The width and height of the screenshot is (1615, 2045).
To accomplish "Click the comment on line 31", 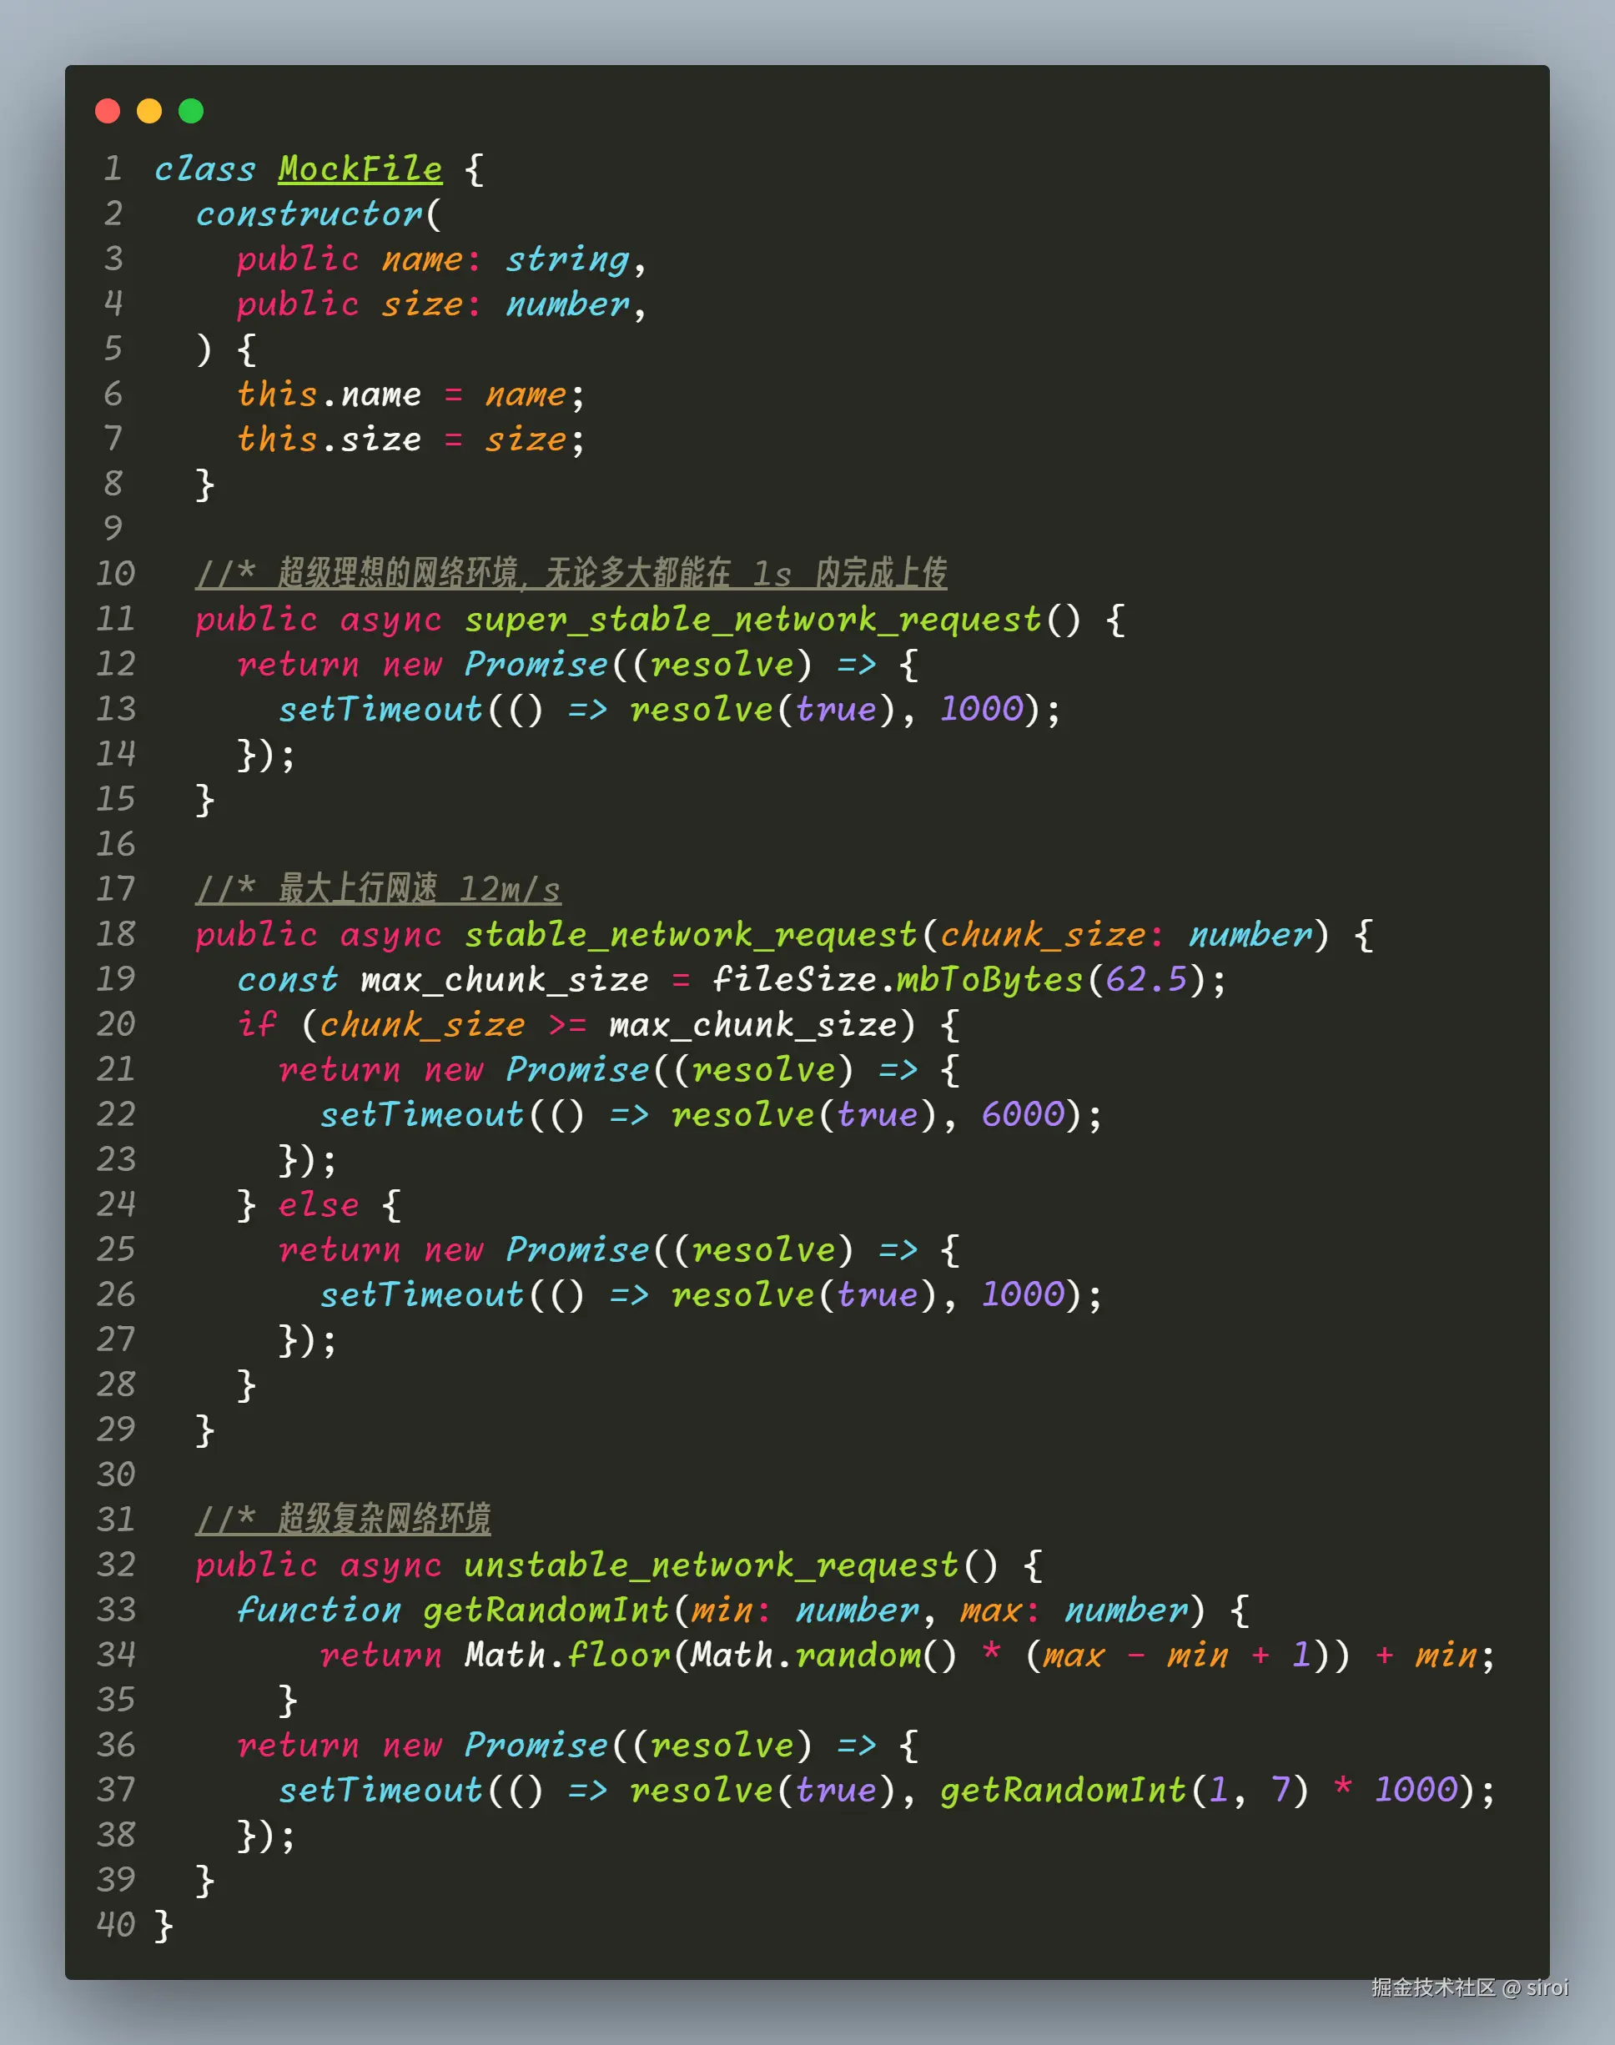I will tap(343, 1520).
